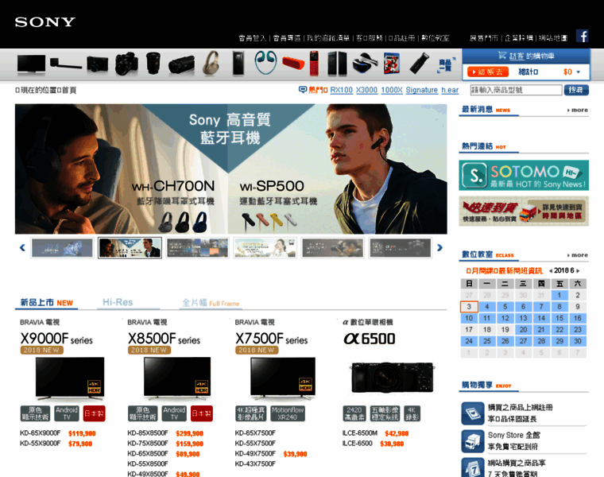Image resolution: width=604 pixels, height=477 pixels.
Task: Select the first banner thumbnail in carousel
Action: (x=62, y=248)
